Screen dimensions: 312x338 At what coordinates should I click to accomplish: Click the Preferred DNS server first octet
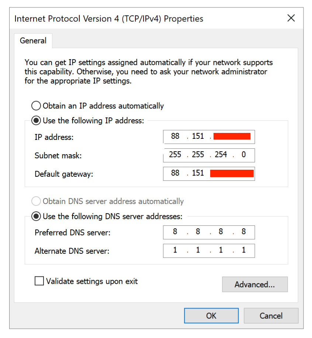tap(175, 232)
